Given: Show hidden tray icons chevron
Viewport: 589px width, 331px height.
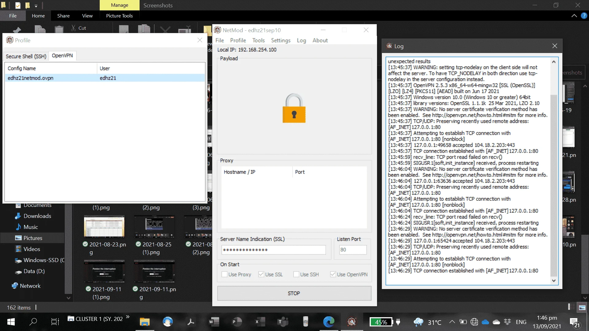Looking at the screenshot, I should pos(452,322).
